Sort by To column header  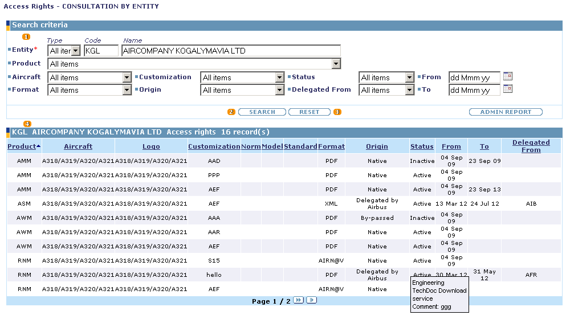point(484,146)
